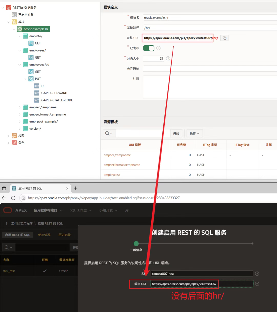The width and height of the screenshot is (277, 312).
Task: Open the empsec/:empname URI template link
Action: click(x=117, y=155)
